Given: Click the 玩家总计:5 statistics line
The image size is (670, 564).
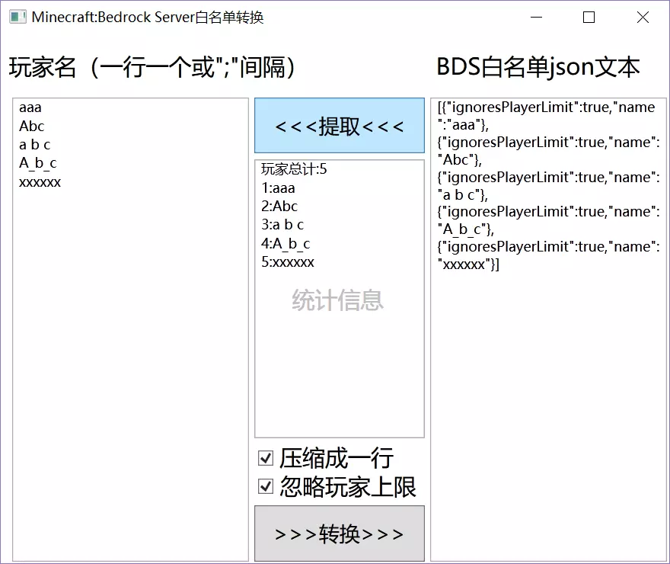Looking at the screenshot, I should point(294,169).
